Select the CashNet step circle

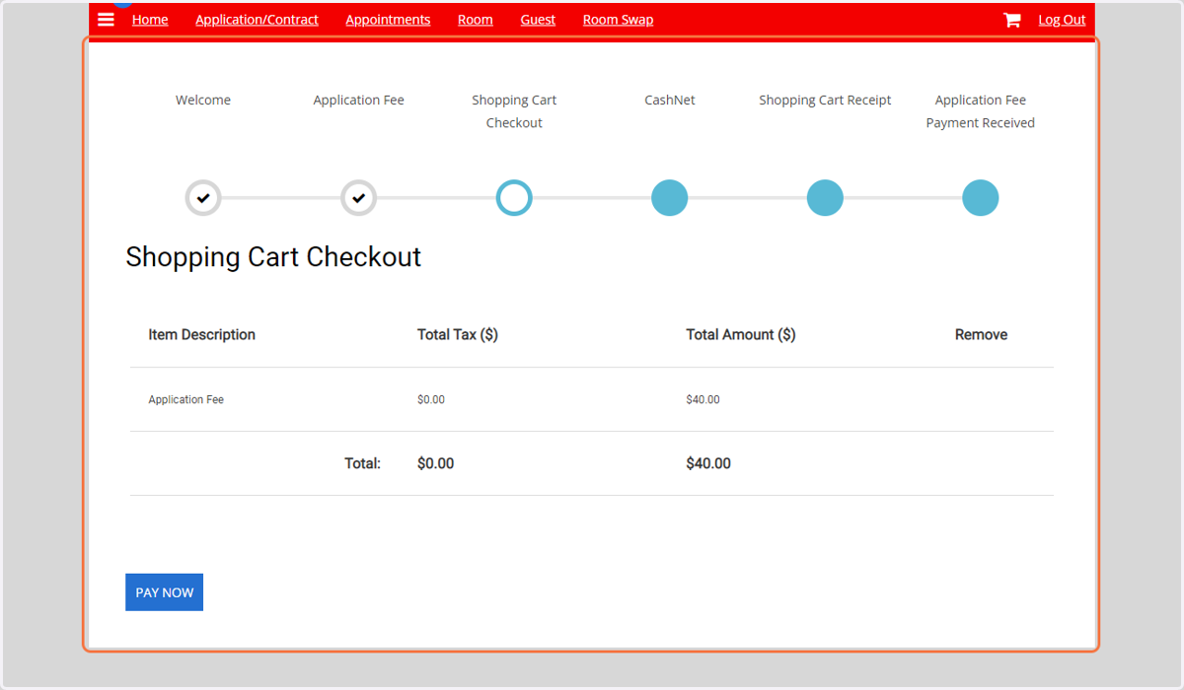point(670,198)
